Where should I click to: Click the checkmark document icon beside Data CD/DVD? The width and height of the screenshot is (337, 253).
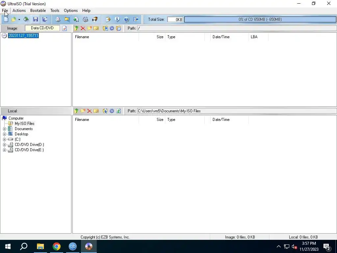(65, 28)
